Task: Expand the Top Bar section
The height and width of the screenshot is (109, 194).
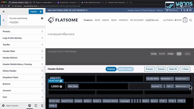Action: [x=23, y=45]
